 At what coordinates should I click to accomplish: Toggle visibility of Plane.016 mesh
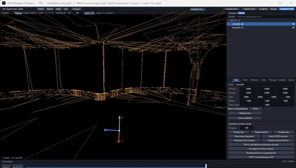coord(293,27)
